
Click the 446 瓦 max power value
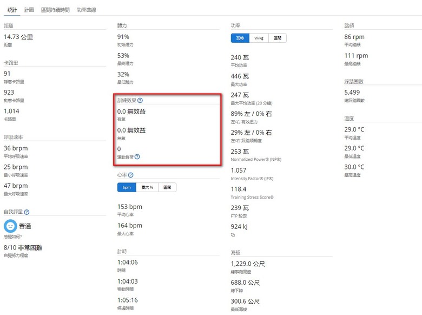click(x=240, y=76)
